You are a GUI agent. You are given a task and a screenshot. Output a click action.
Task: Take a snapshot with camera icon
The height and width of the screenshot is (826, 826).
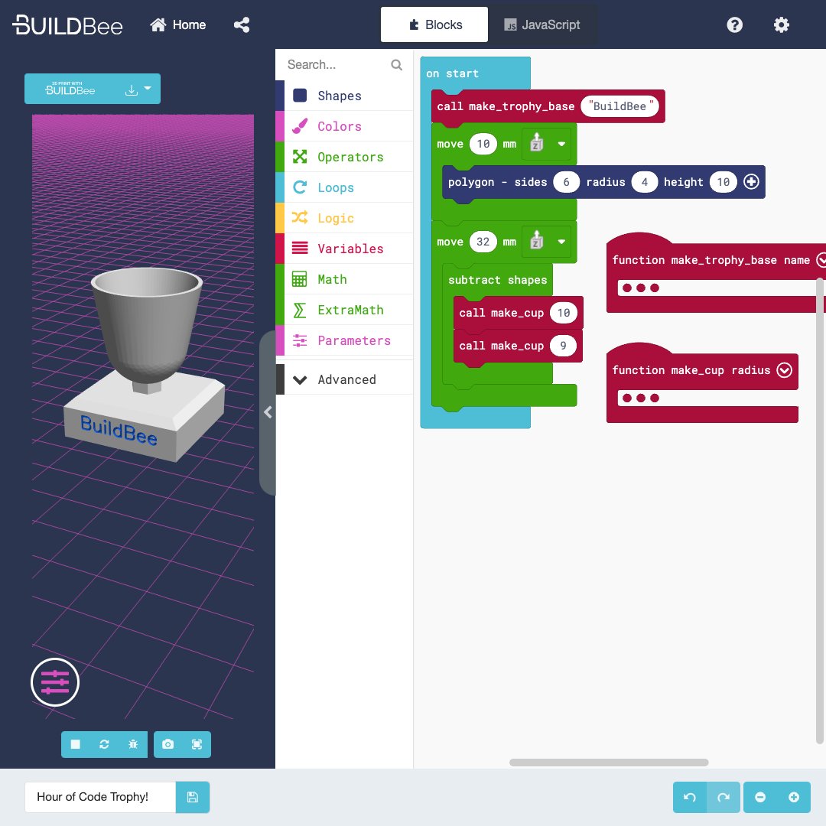(x=167, y=744)
